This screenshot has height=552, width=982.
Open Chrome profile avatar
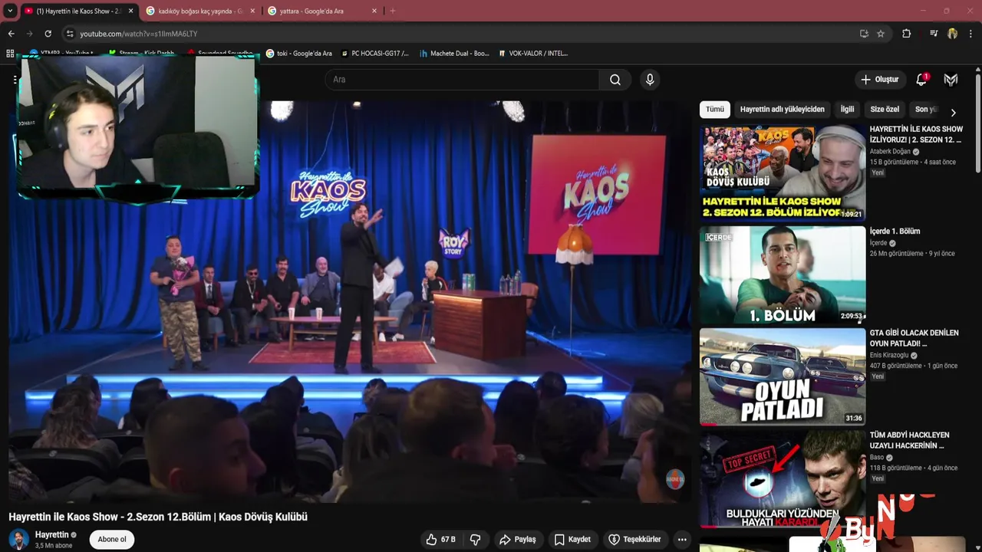tap(953, 34)
